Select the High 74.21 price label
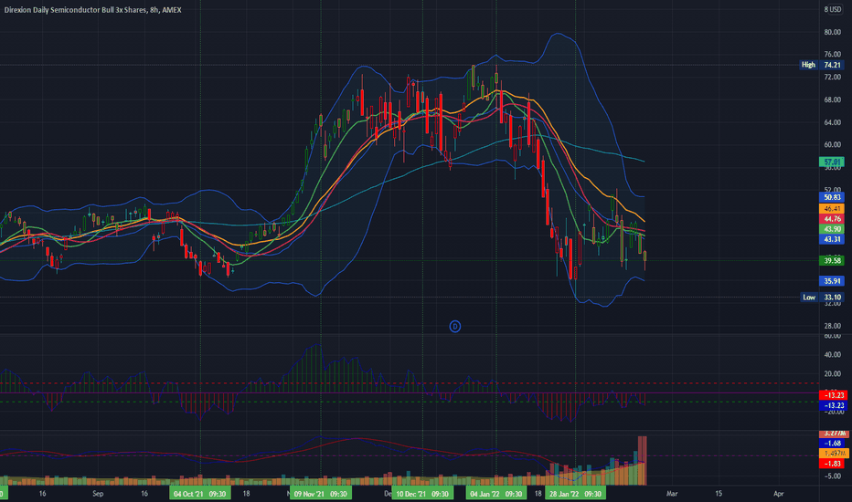The image size is (852, 502). tap(823, 65)
